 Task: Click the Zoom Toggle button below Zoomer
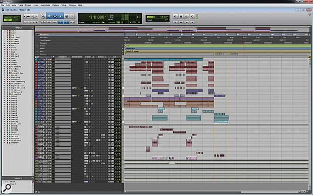pos(43,22)
